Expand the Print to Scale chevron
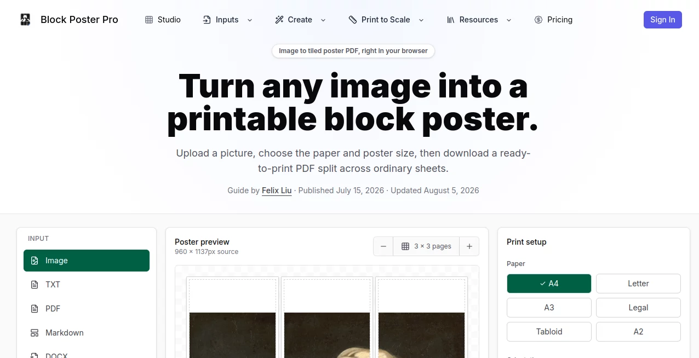Viewport: 699px width, 358px height. coord(421,20)
